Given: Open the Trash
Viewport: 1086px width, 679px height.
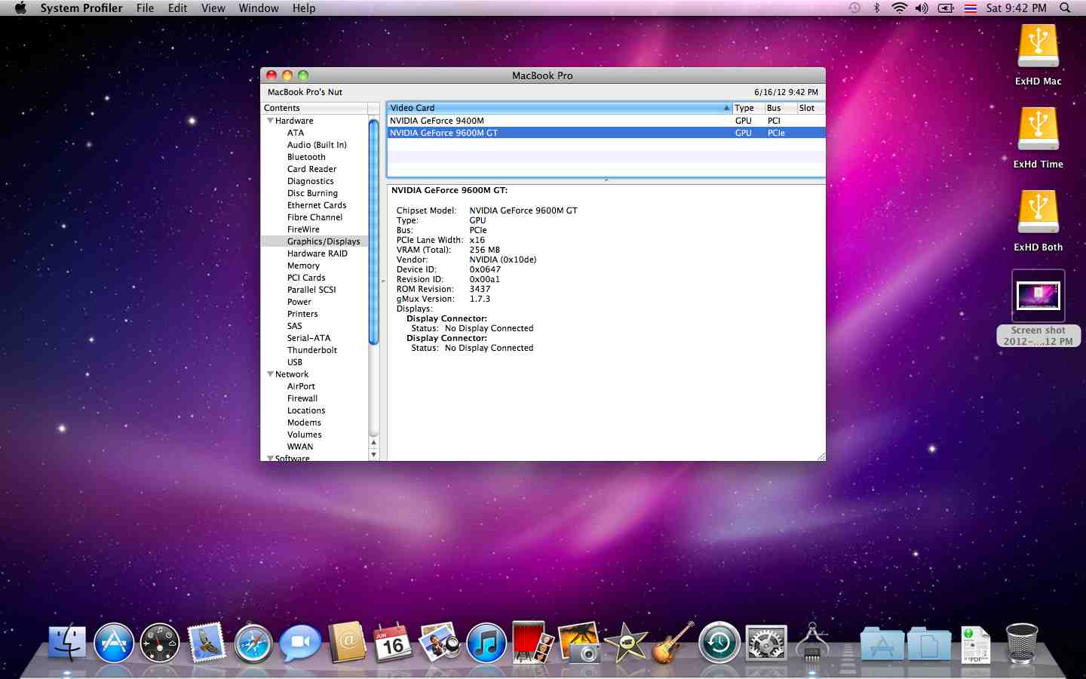Looking at the screenshot, I should [x=1022, y=643].
